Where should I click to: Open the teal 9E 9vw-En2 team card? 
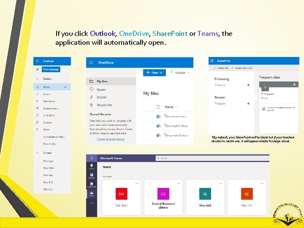point(205,197)
